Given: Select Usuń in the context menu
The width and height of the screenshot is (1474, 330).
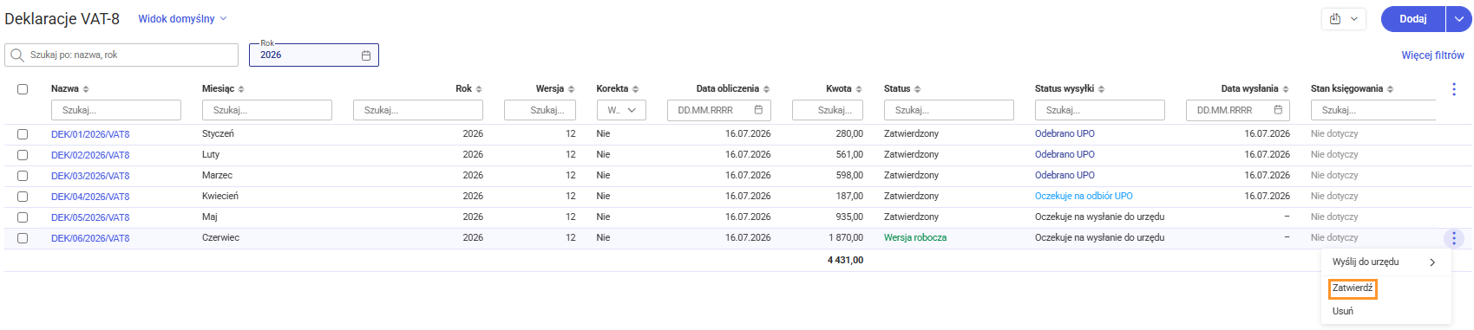Looking at the screenshot, I should coord(1343,312).
